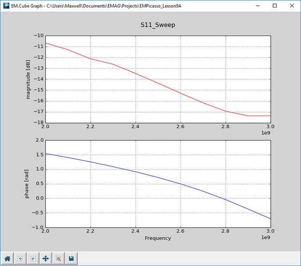The height and width of the screenshot is (266, 301).
Task: Click the −18 tick on magnitude axis
Action: 39,123
